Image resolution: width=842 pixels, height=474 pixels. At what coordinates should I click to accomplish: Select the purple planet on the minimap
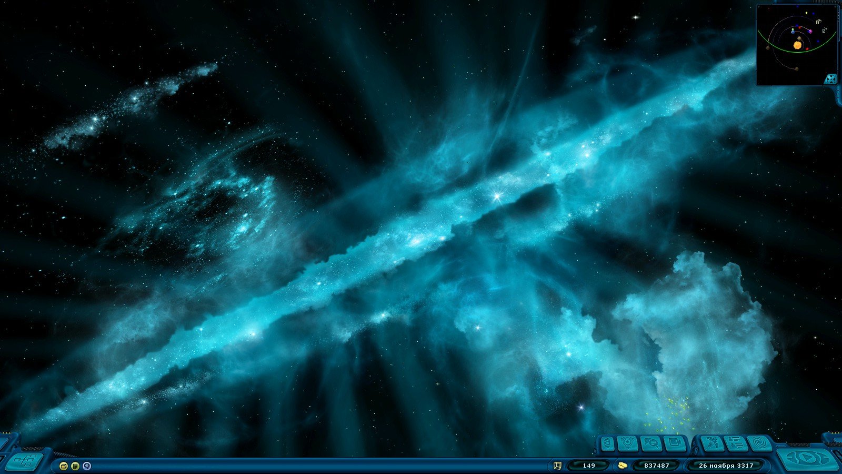click(810, 31)
